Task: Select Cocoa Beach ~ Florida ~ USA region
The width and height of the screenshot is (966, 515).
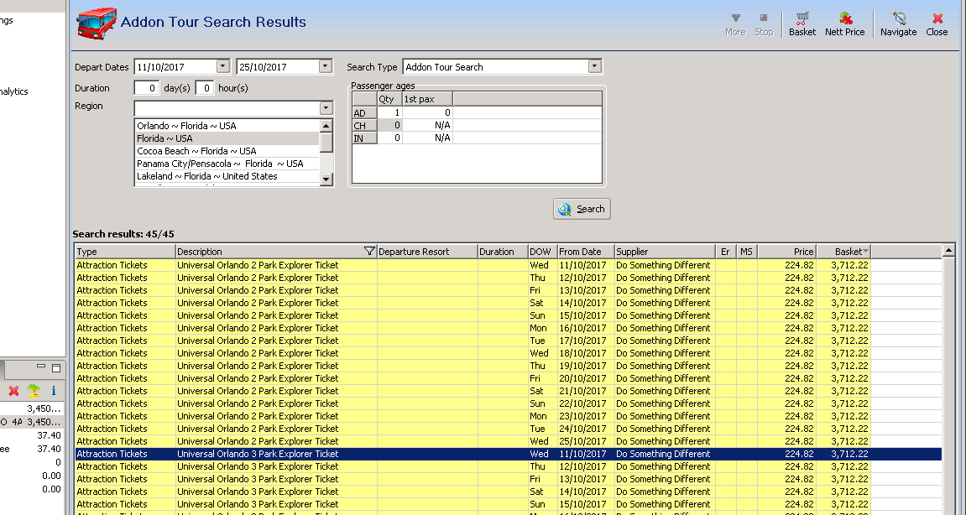Action: [197, 151]
